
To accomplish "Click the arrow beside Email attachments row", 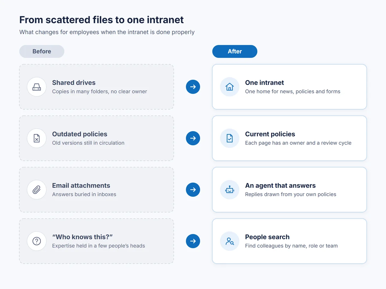I will [193, 190].
